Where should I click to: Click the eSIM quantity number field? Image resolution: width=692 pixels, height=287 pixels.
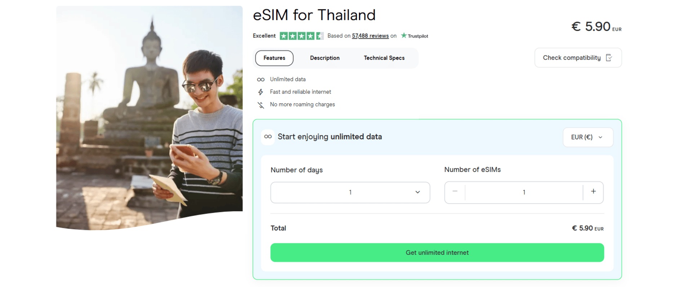pyautogui.click(x=524, y=193)
